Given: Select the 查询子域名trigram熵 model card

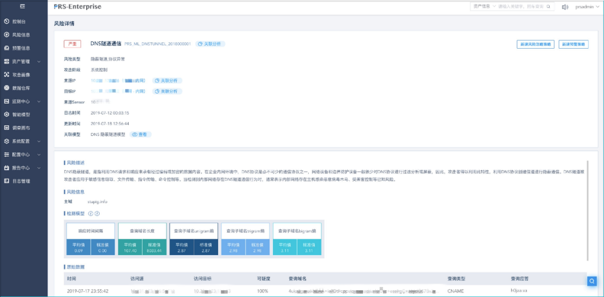Looking at the screenshot, I should tap(246, 239).
